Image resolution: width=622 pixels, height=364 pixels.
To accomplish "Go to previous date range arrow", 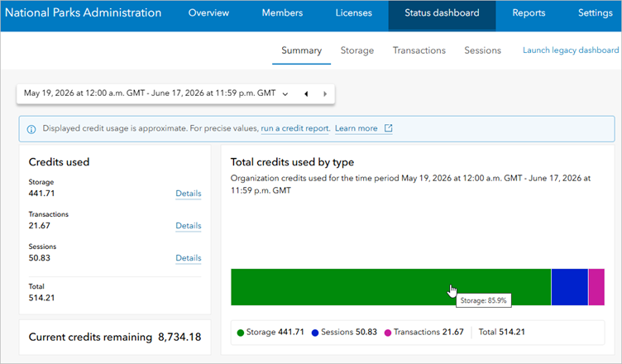I will [306, 94].
